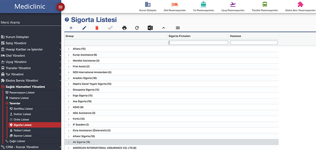Expand the Anadolu Sigorta (16) group
Image resolution: width=316 pixels, height=150 pixels.
tap(69, 78)
